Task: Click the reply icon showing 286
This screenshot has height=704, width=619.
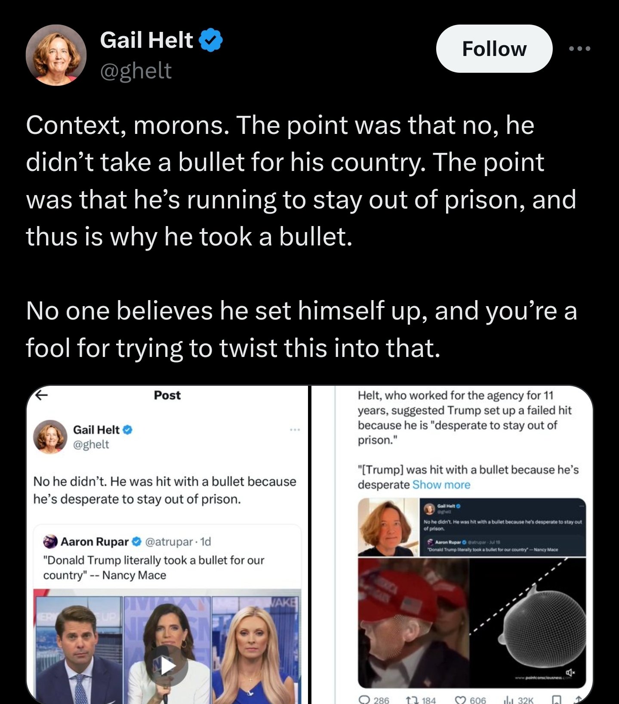Action: pos(364,700)
